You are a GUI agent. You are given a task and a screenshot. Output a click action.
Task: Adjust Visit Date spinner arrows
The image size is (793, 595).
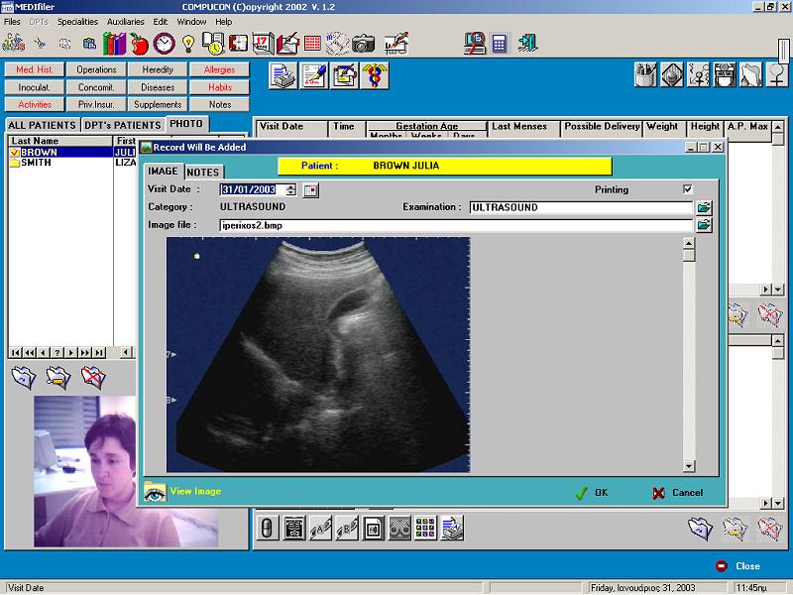coord(290,189)
